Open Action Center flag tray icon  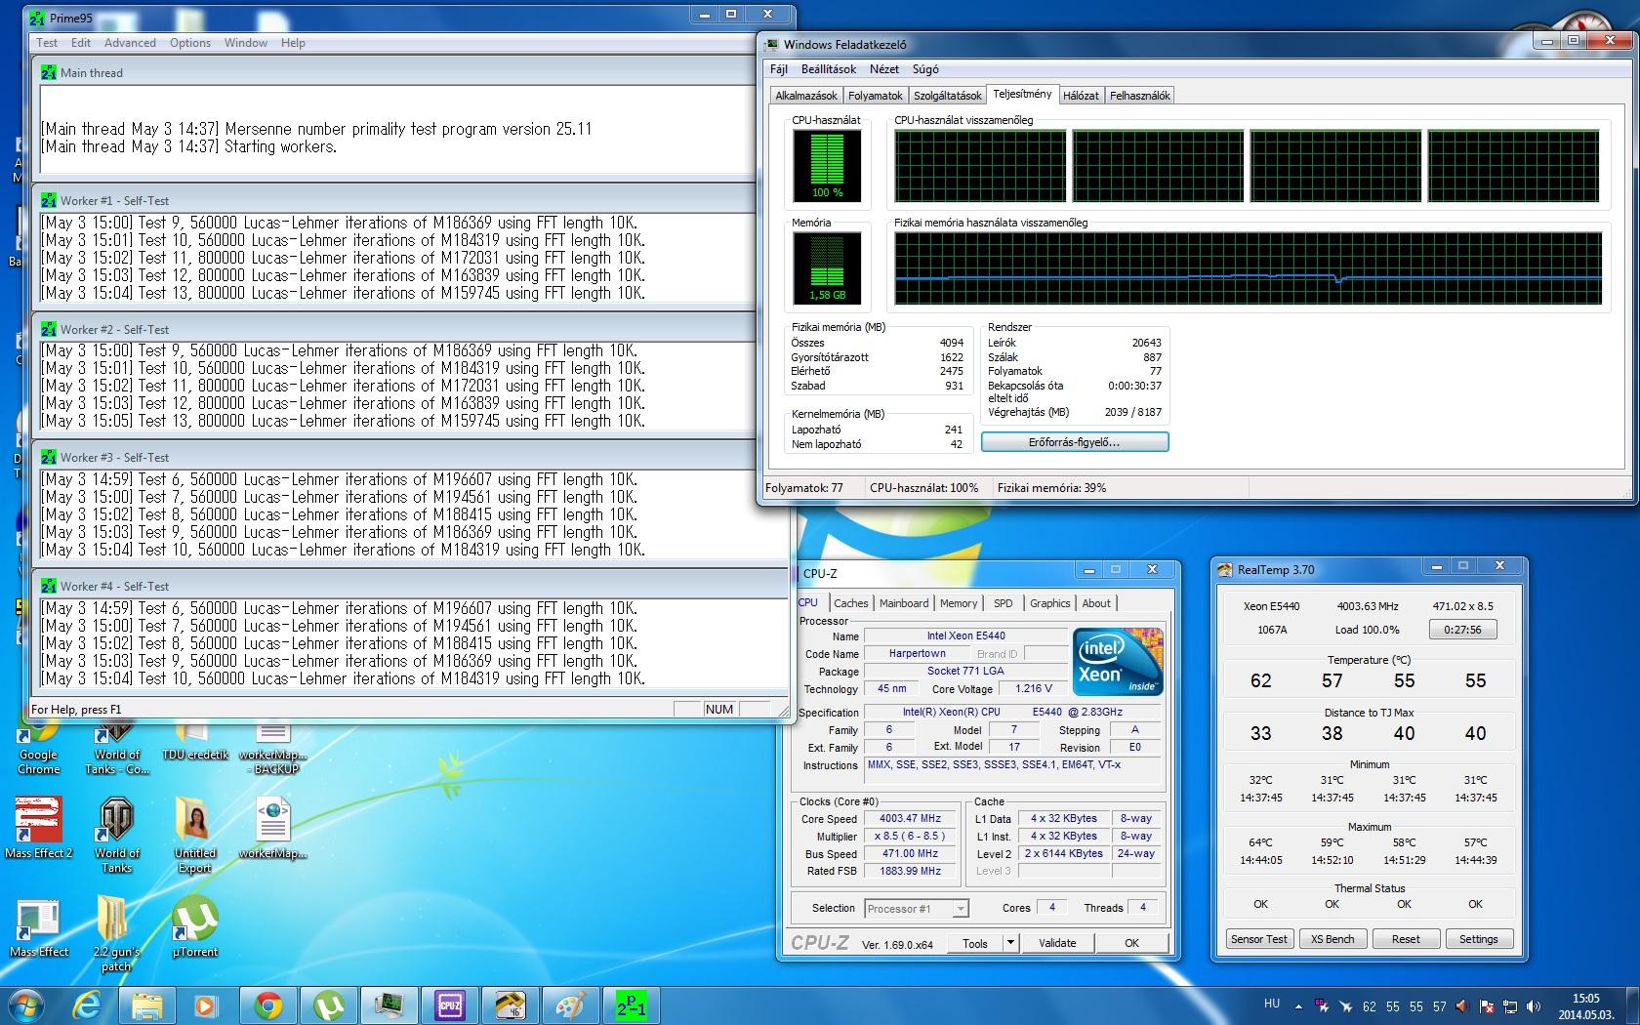(x=1487, y=1005)
